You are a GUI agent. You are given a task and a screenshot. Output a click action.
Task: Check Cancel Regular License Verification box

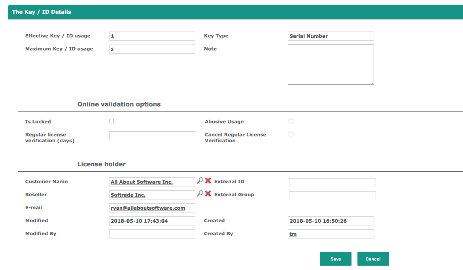pyautogui.click(x=291, y=134)
